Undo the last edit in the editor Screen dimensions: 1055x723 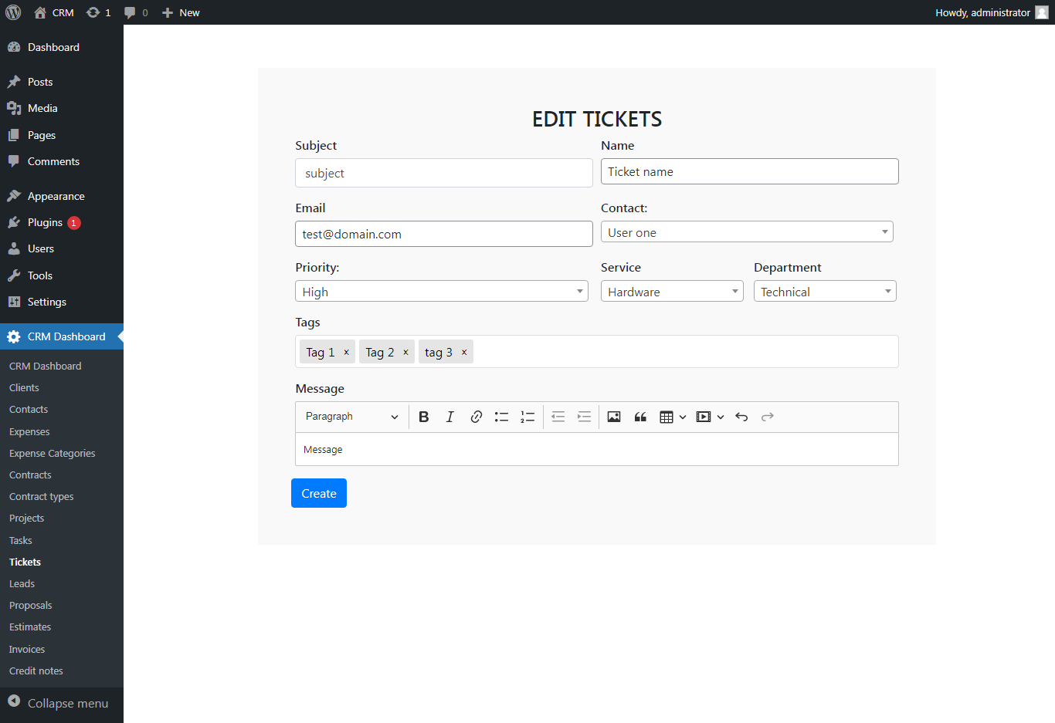pyautogui.click(x=741, y=417)
